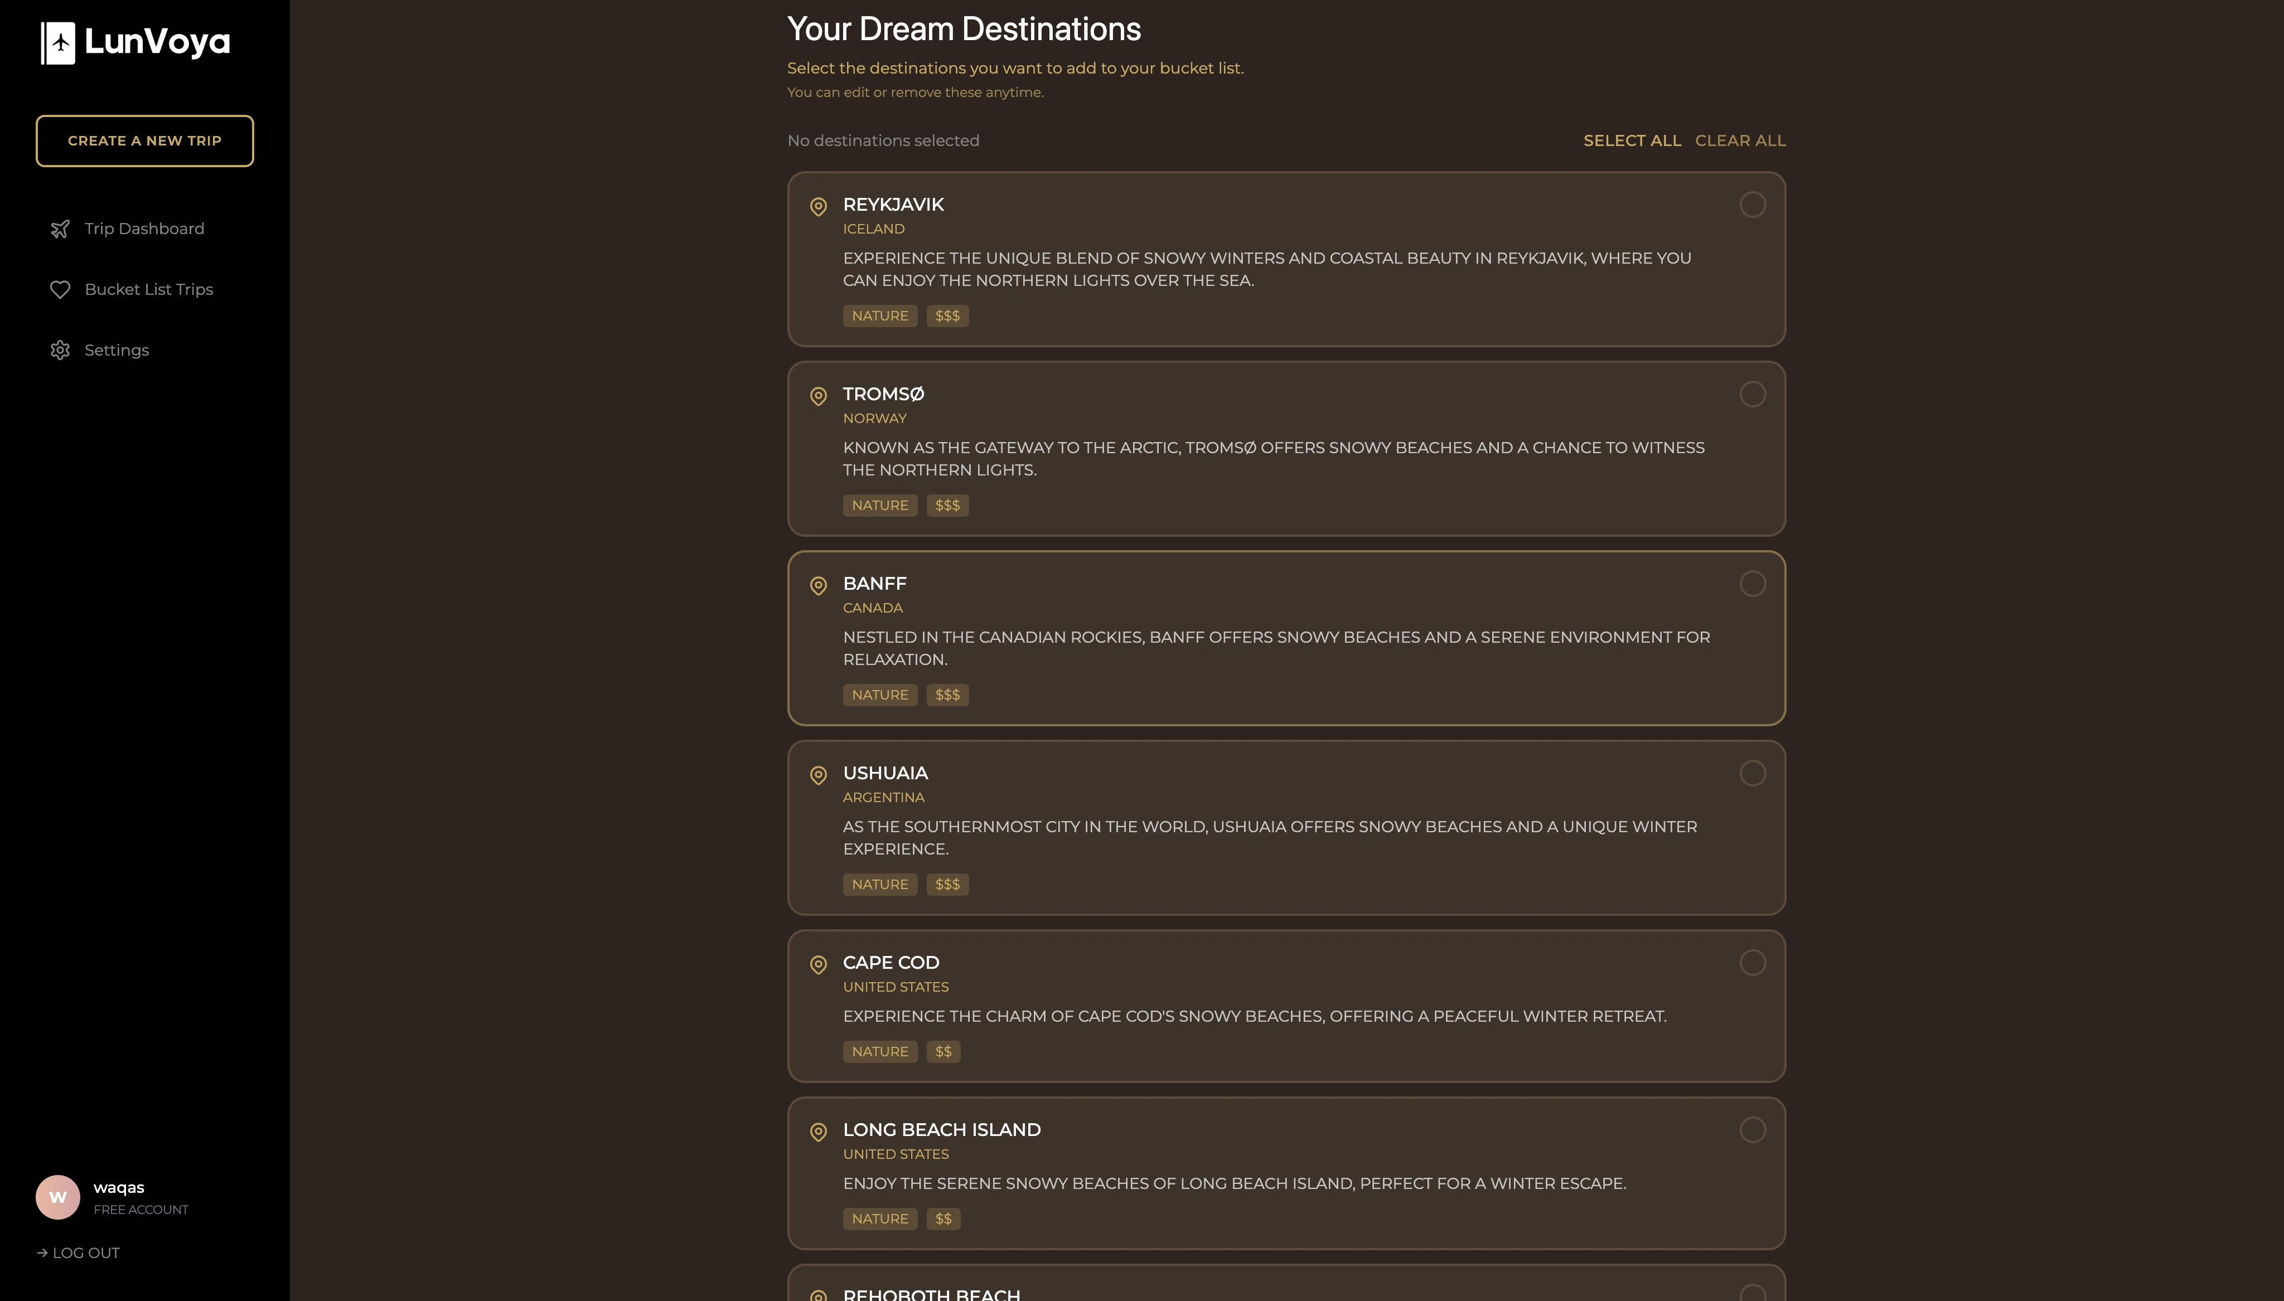Image resolution: width=2284 pixels, height=1301 pixels.
Task: Select the Ushuaia destination radio button
Action: pos(1753,773)
